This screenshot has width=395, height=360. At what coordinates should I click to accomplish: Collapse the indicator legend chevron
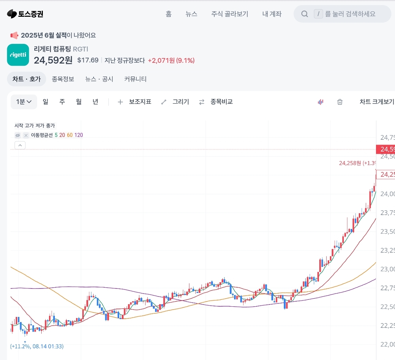(x=20, y=145)
